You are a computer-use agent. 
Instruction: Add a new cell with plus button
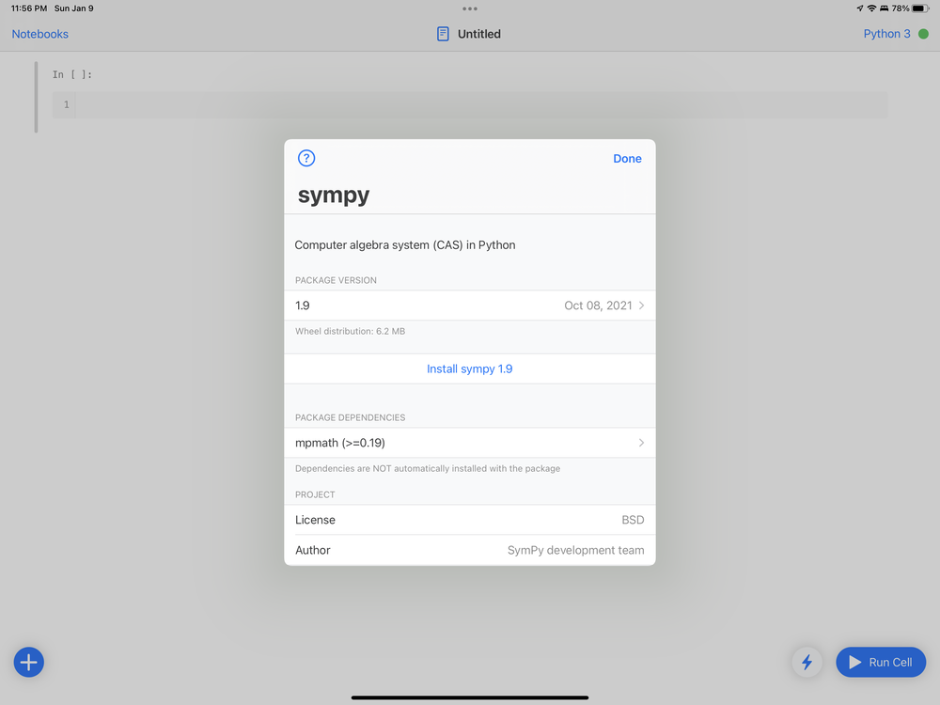coord(29,662)
